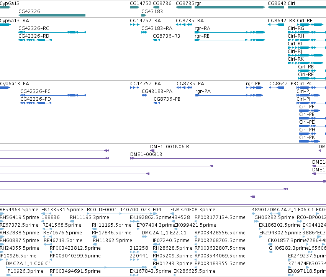Click the CG8735 gene label
The image size is (326, 277).
(185, 3)
